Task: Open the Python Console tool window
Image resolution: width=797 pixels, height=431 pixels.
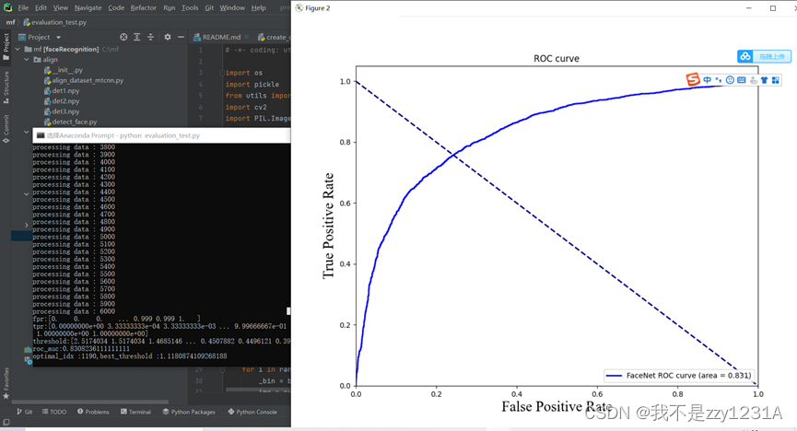Action: (x=252, y=412)
